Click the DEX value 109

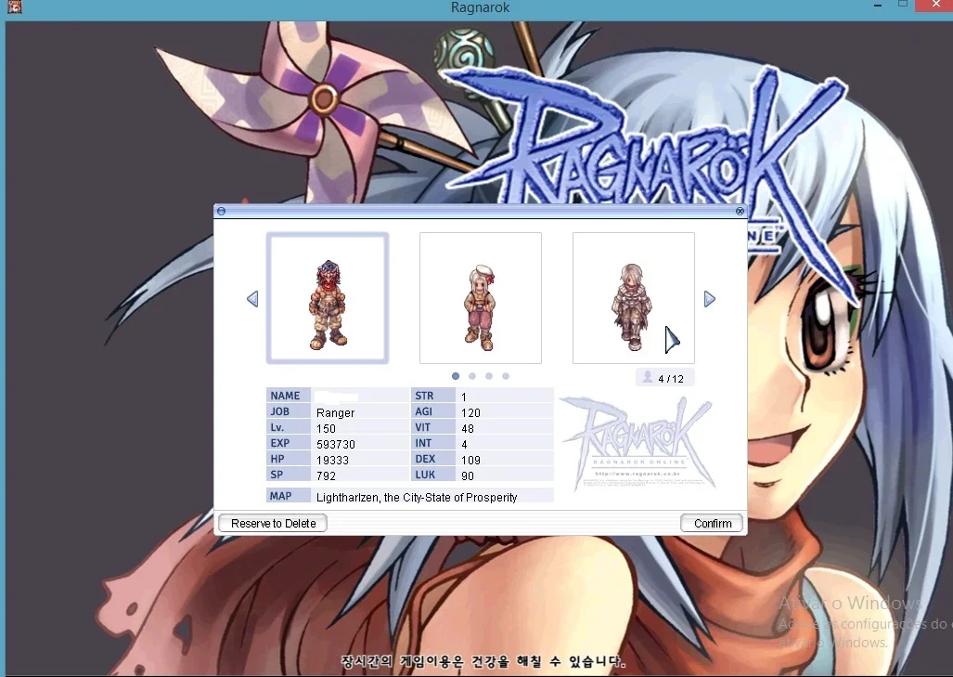[x=471, y=460]
